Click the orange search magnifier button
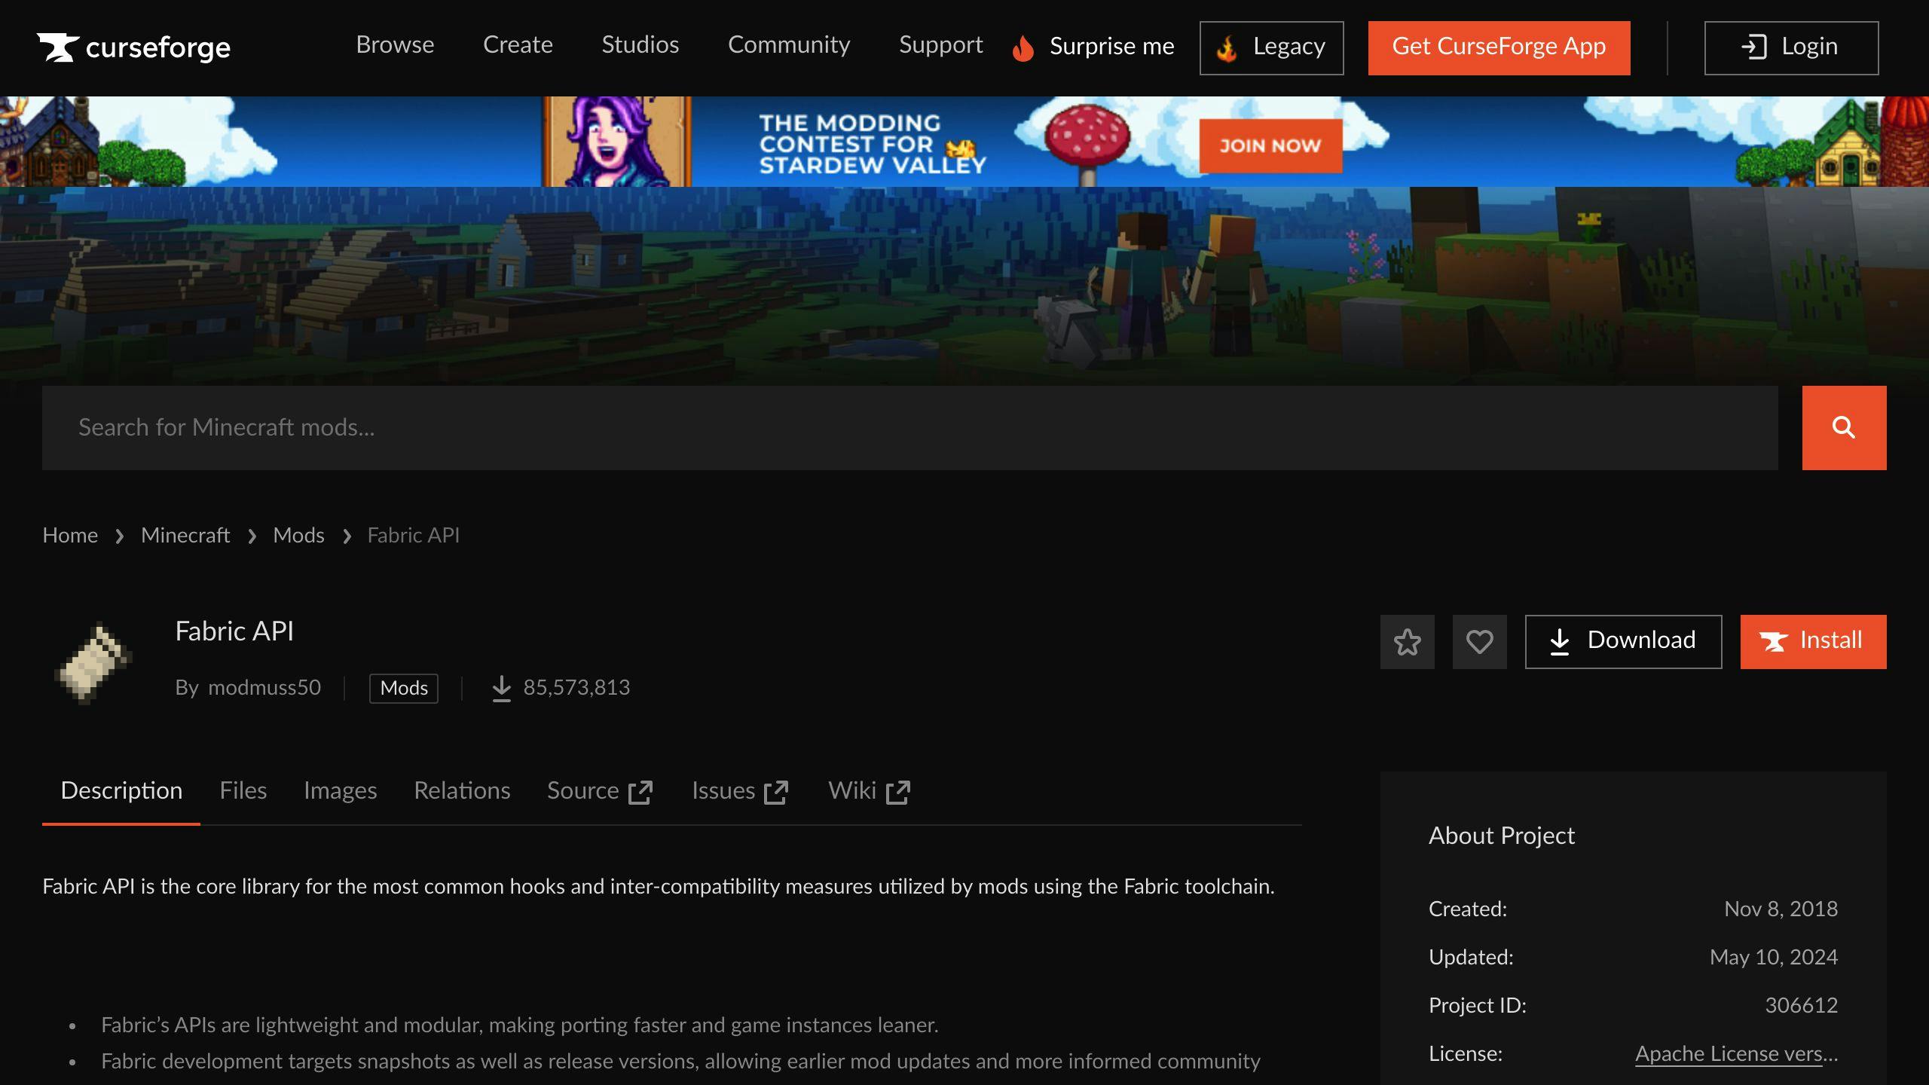 [1844, 428]
